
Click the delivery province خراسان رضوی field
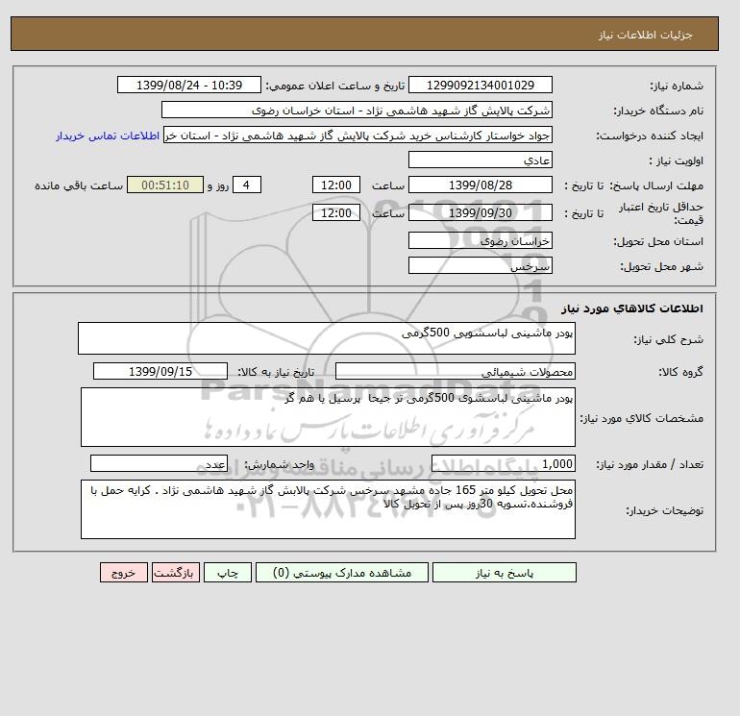[480, 240]
